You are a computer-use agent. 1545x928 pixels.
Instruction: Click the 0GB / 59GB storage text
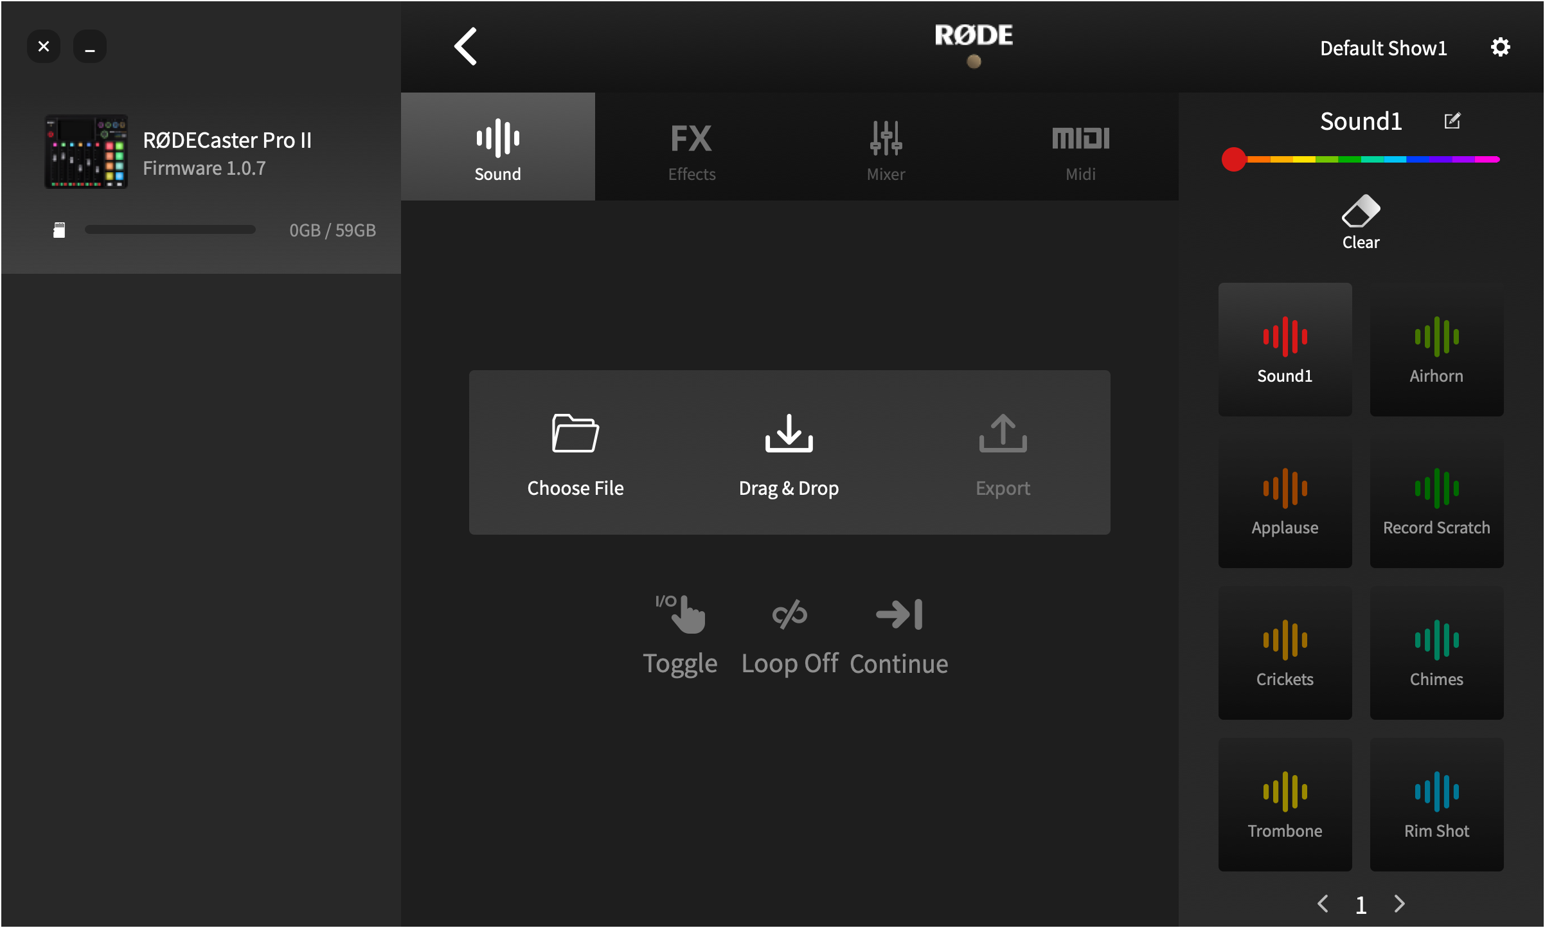click(332, 230)
